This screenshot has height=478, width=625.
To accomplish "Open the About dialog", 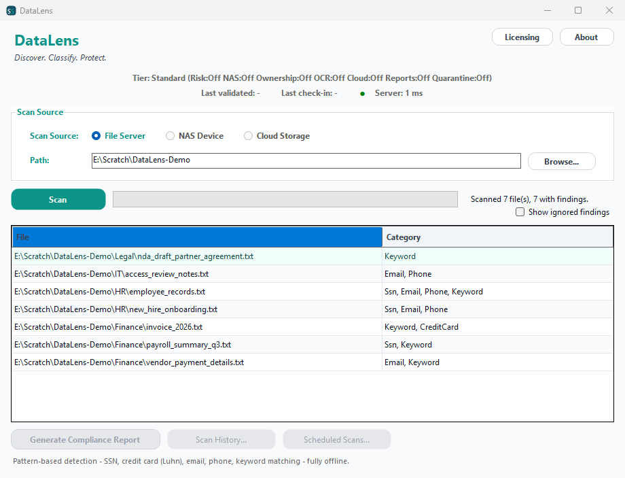I will pos(586,37).
